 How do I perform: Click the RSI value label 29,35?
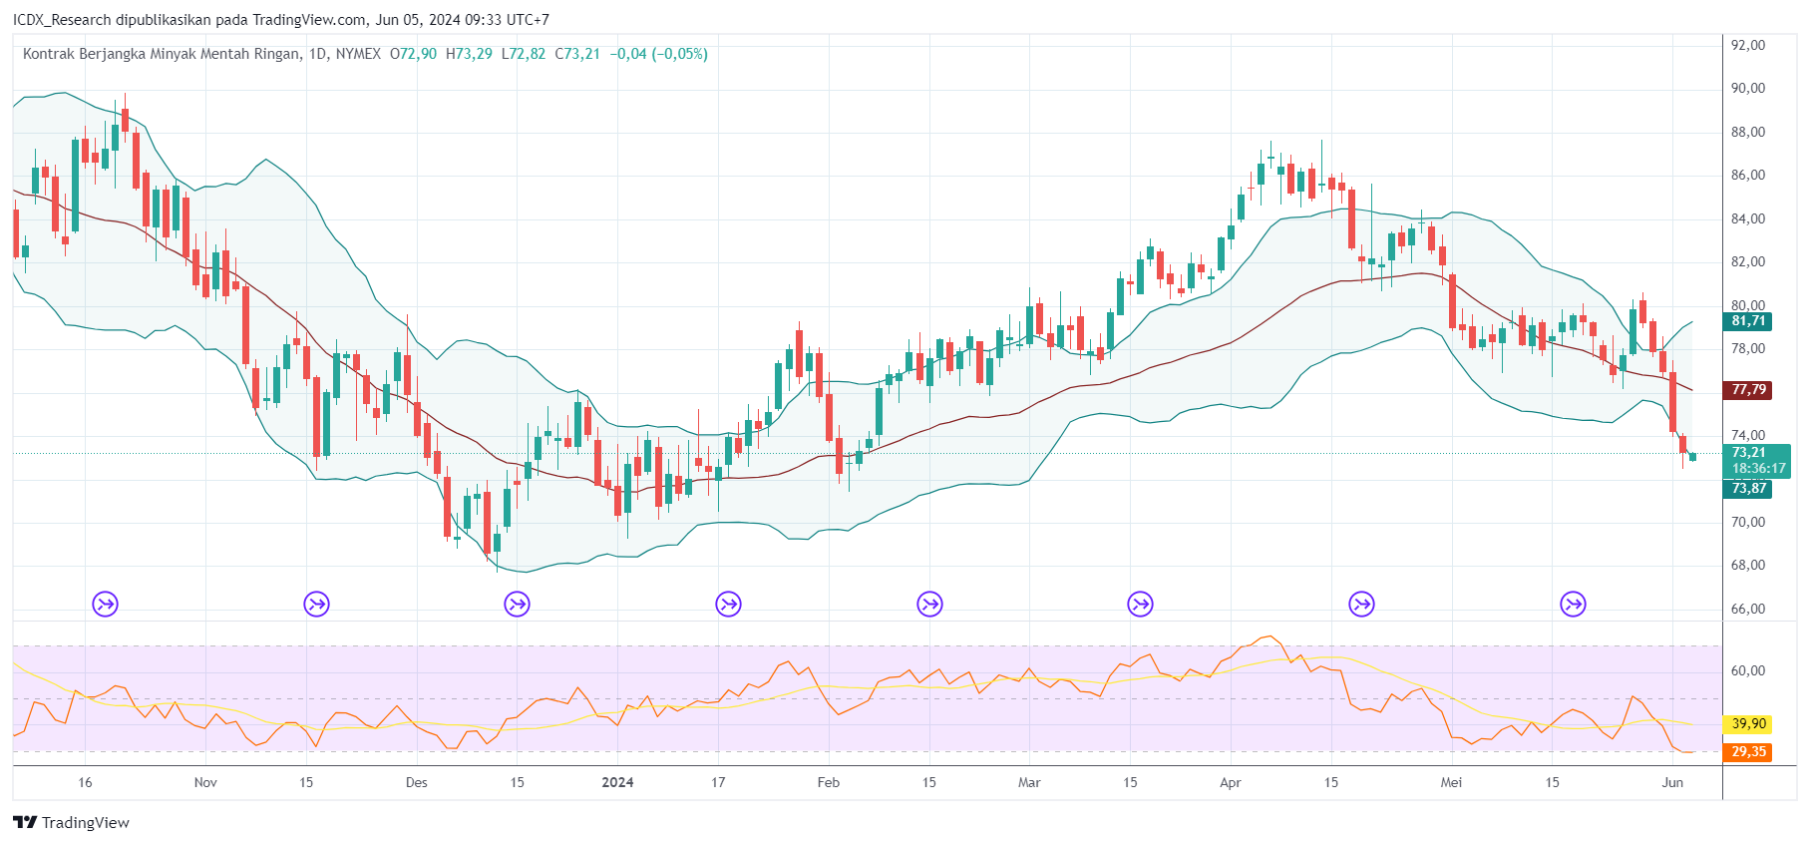pos(1748,752)
